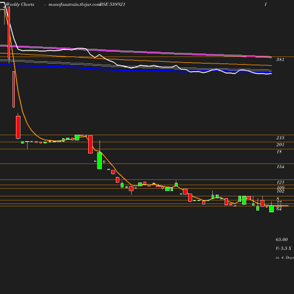Select the 121 price level label

click(280, 182)
